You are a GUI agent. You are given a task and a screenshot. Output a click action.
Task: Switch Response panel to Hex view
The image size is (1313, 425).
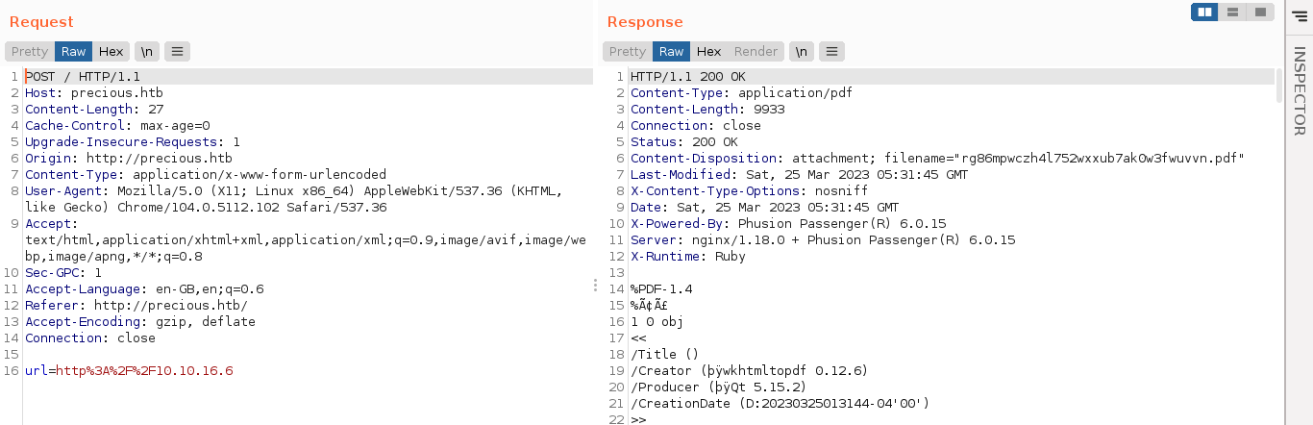pos(708,52)
